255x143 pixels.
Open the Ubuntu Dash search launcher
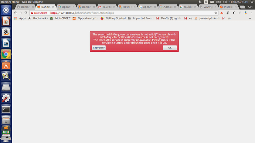pyautogui.click(x=6, y=10)
